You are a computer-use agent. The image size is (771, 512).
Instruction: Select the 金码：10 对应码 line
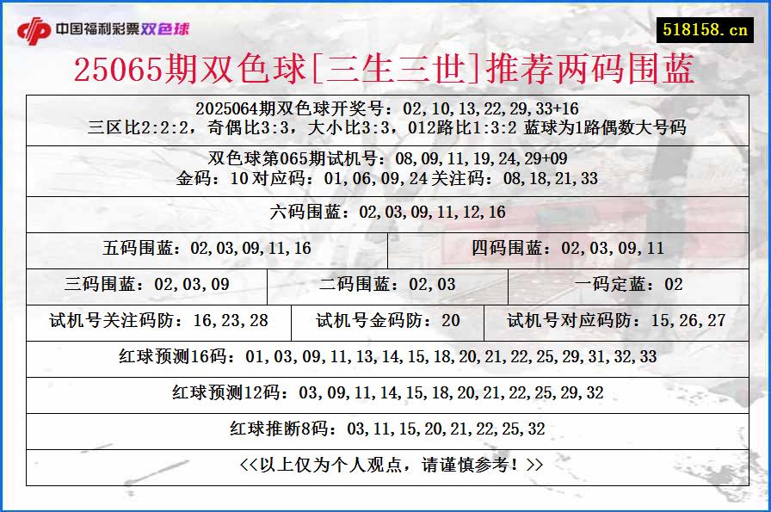click(385, 180)
